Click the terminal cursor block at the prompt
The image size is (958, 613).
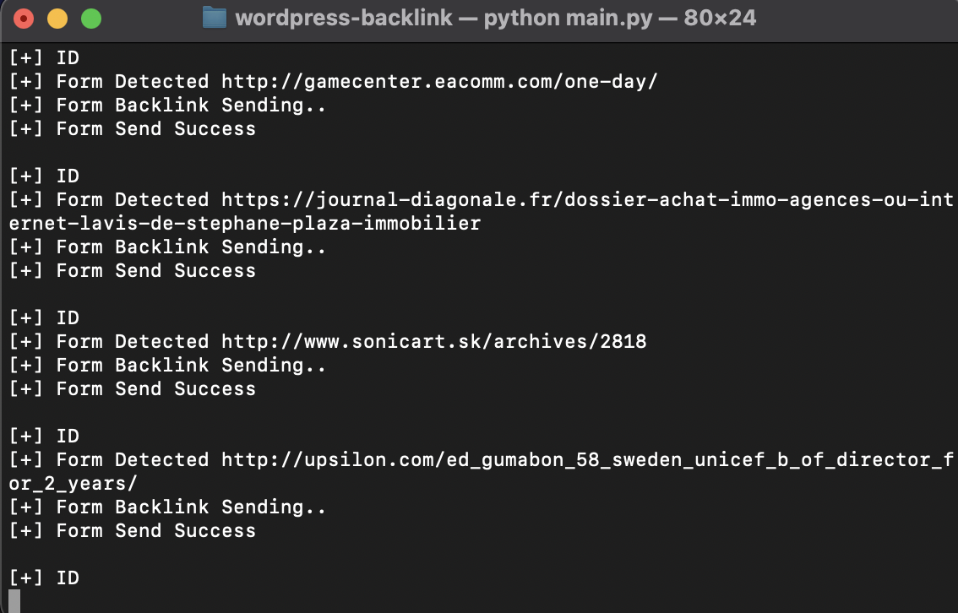[14, 601]
